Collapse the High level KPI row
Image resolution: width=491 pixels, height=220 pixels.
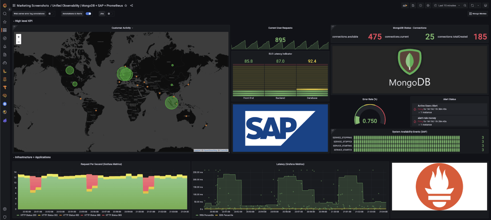[x=23, y=21]
